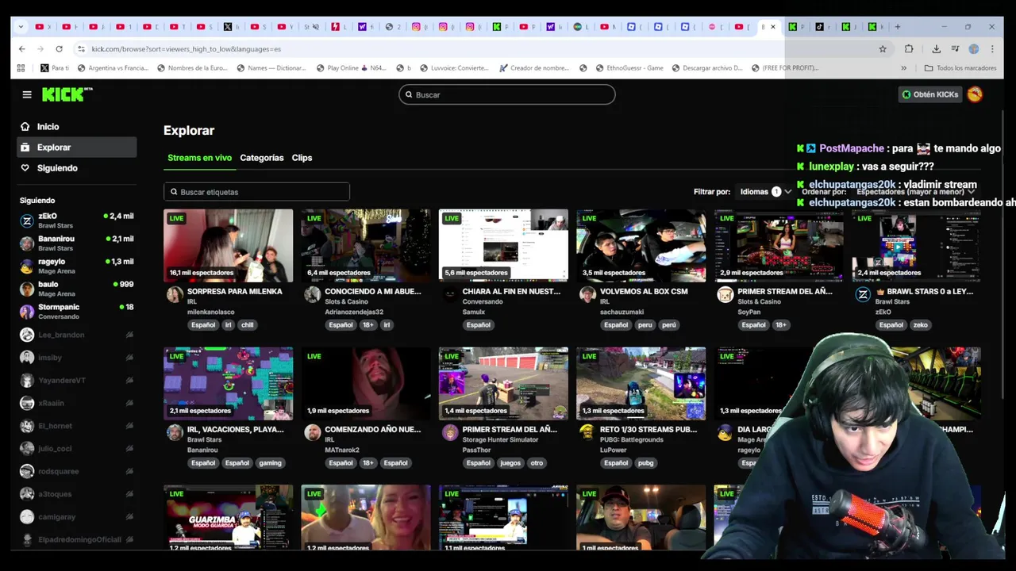The image size is (1016, 571).
Task: Switch to Streams en vivo tab
Action: [199, 158]
